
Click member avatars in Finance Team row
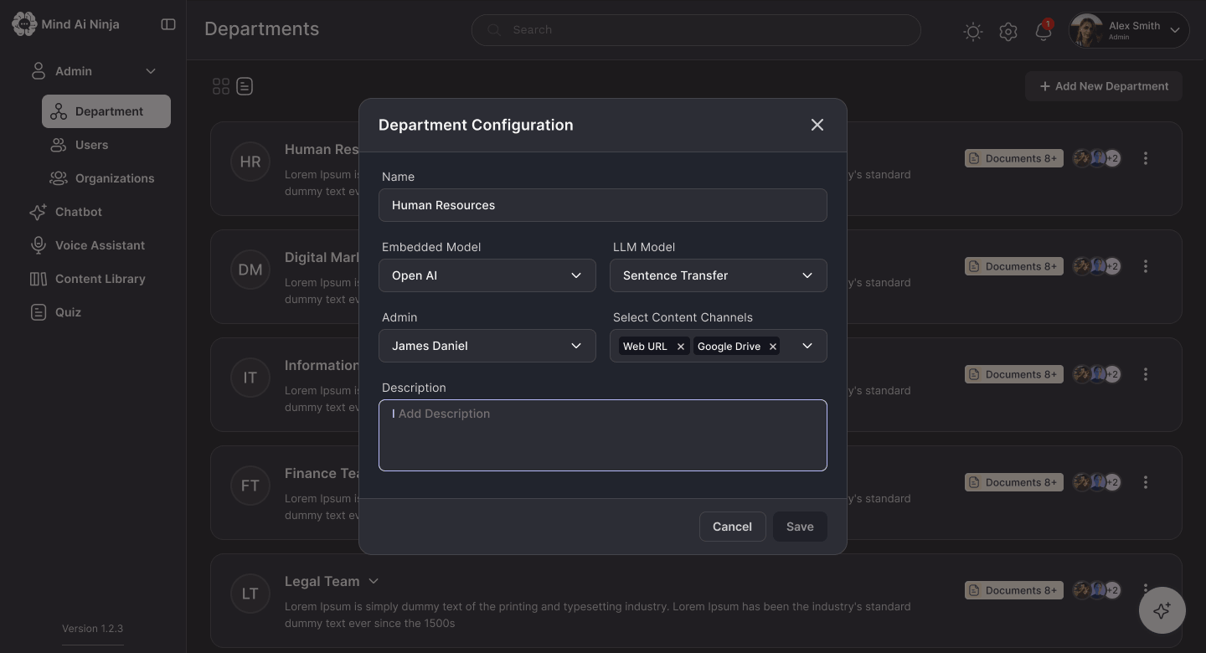(x=1097, y=482)
